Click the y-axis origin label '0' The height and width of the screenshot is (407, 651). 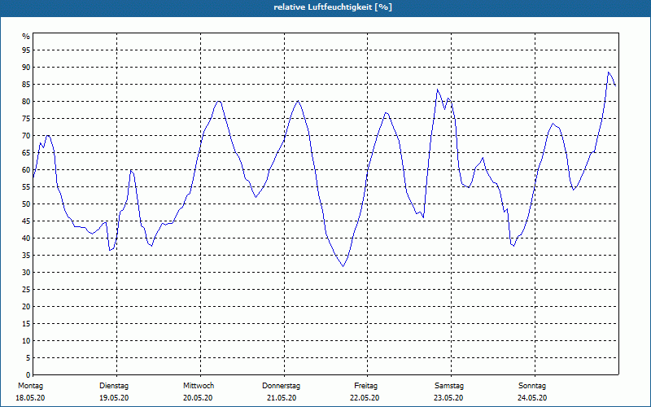point(28,375)
